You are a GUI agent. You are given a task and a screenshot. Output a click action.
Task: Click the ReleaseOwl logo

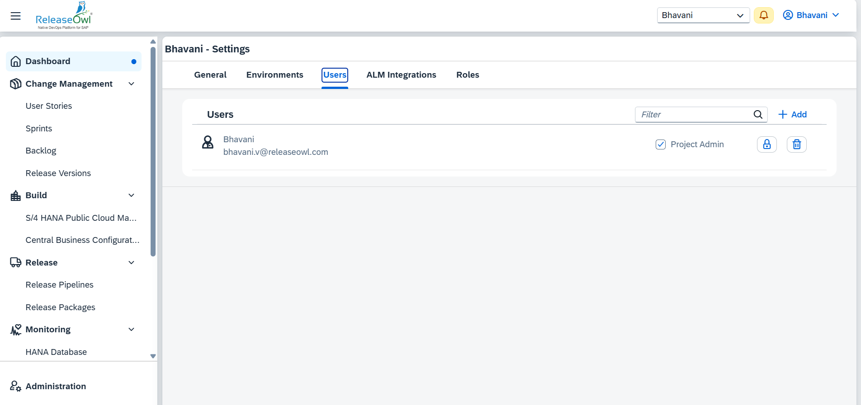click(x=63, y=16)
